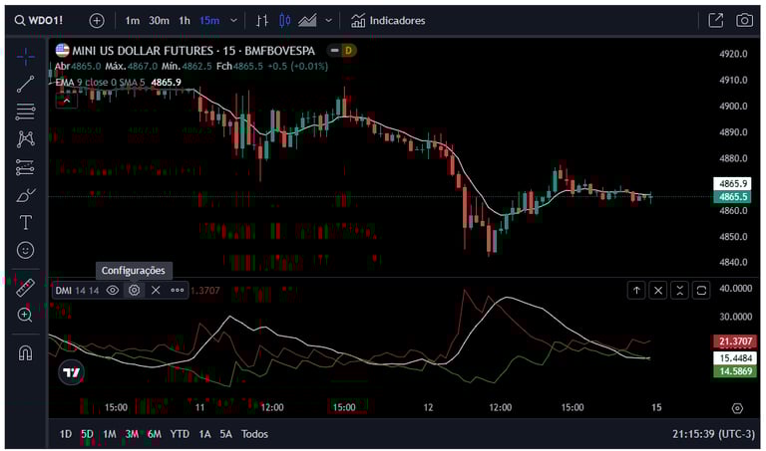The image size is (766, 451).
Task: Click the 14.5869 DMI value label
Action: tap(736, 371)
